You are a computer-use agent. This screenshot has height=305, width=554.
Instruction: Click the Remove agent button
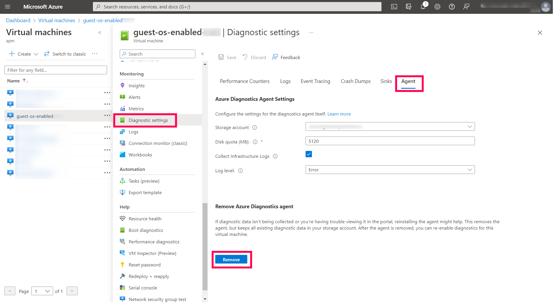231,259
